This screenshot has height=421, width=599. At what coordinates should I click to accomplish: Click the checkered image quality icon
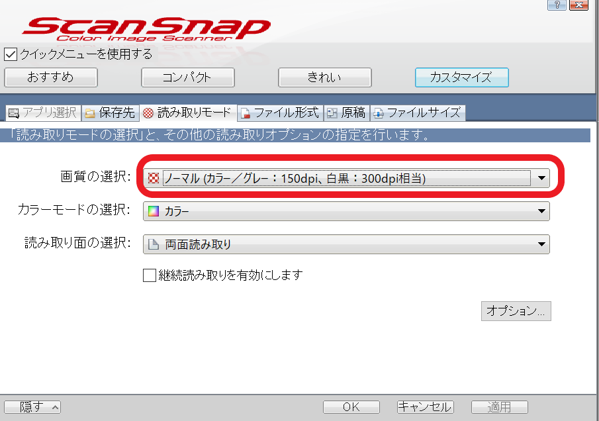point(153,178)
